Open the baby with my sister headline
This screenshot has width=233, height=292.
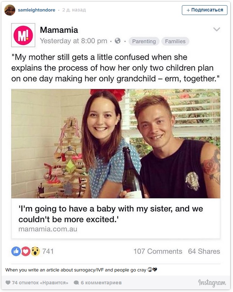(111, 214)
